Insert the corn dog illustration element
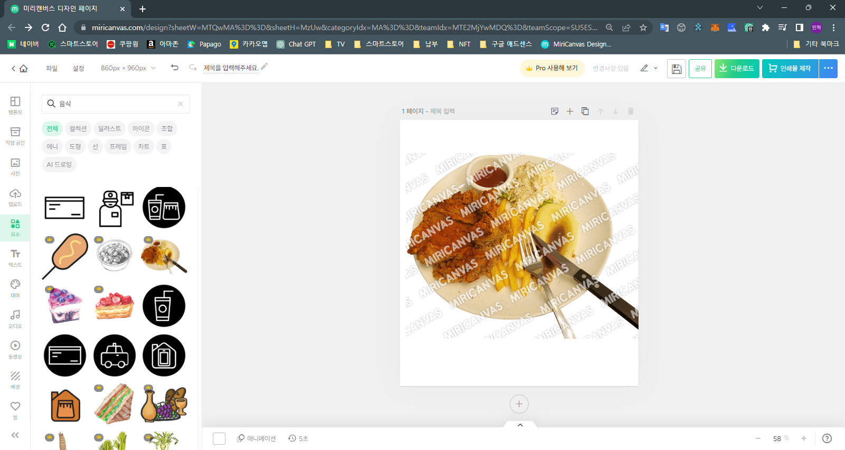The height and width of the screenshot is (450, 845). [x=65, y=256]
